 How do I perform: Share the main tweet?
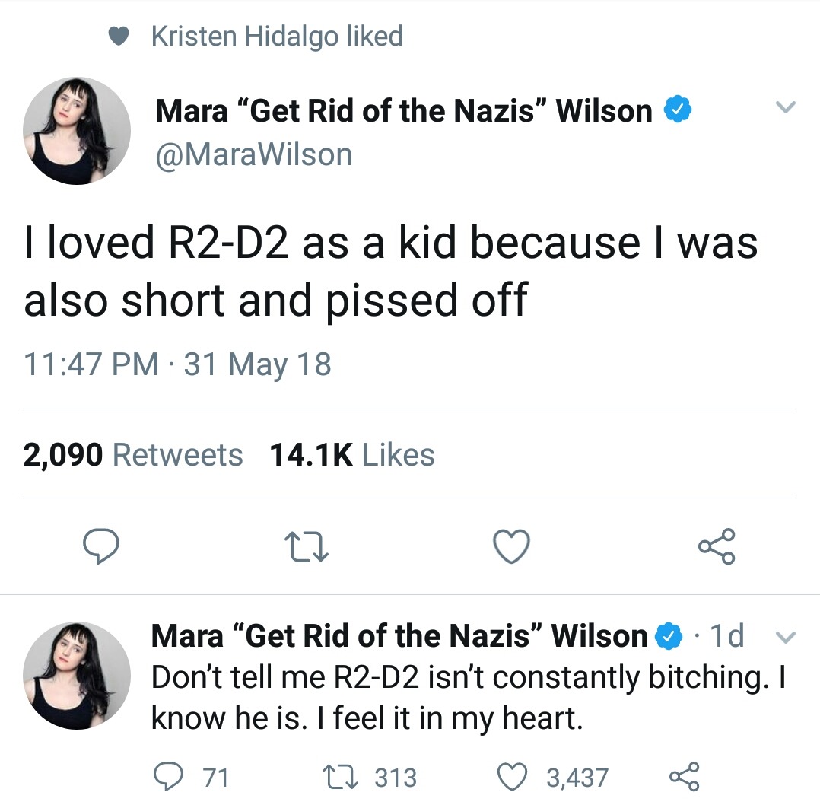pos(717,547)
